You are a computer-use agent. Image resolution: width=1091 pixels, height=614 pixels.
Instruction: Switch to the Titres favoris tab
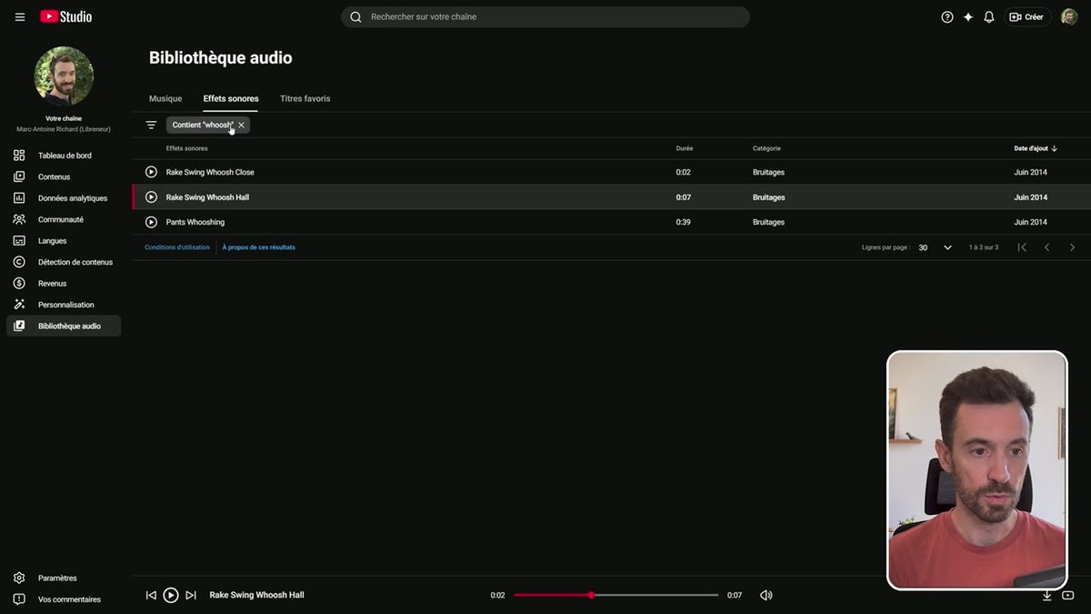click(305, 98)
